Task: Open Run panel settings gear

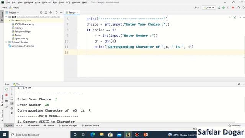Action: (x=239, y=84)
